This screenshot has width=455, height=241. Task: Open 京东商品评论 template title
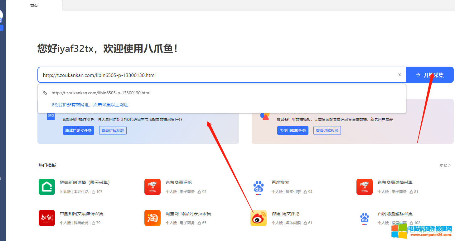(x=179, y=182)
